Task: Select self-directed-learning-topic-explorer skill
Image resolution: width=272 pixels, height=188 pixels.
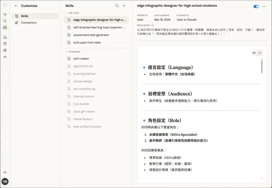Action: pyautogui.click(x=96, y=28)
